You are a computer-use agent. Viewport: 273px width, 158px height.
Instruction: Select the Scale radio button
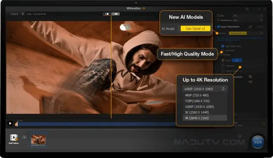click(223, 60)
